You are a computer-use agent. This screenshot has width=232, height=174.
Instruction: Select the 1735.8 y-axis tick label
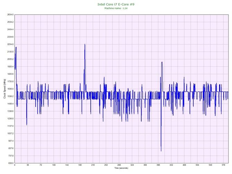click(x=10, y=81)
